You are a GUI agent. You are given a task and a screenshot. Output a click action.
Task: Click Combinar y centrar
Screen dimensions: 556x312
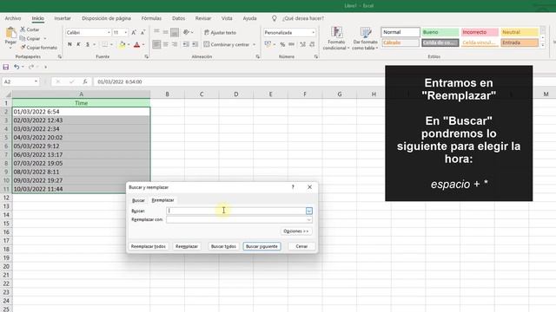click(x=227, y=44)
